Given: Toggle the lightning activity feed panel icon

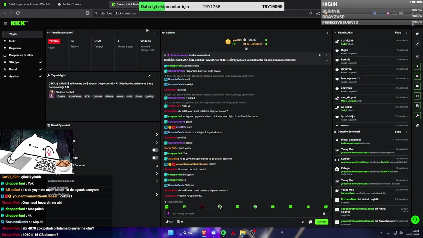Looking at the screenshot, I should (x=417, y=66).
